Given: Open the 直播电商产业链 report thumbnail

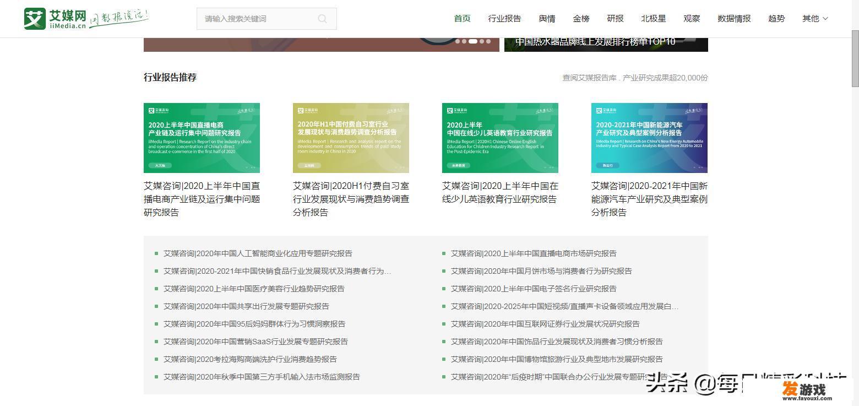Looking at the screenshot, I should [x=202, y=138].
